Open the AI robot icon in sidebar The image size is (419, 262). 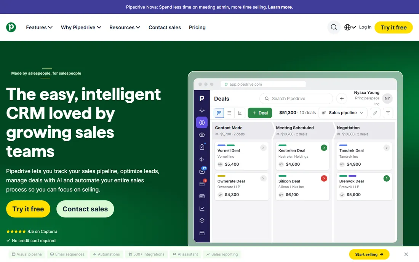click(202, 134)
